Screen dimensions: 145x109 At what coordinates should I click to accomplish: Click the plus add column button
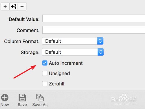(x=5, y=6)
